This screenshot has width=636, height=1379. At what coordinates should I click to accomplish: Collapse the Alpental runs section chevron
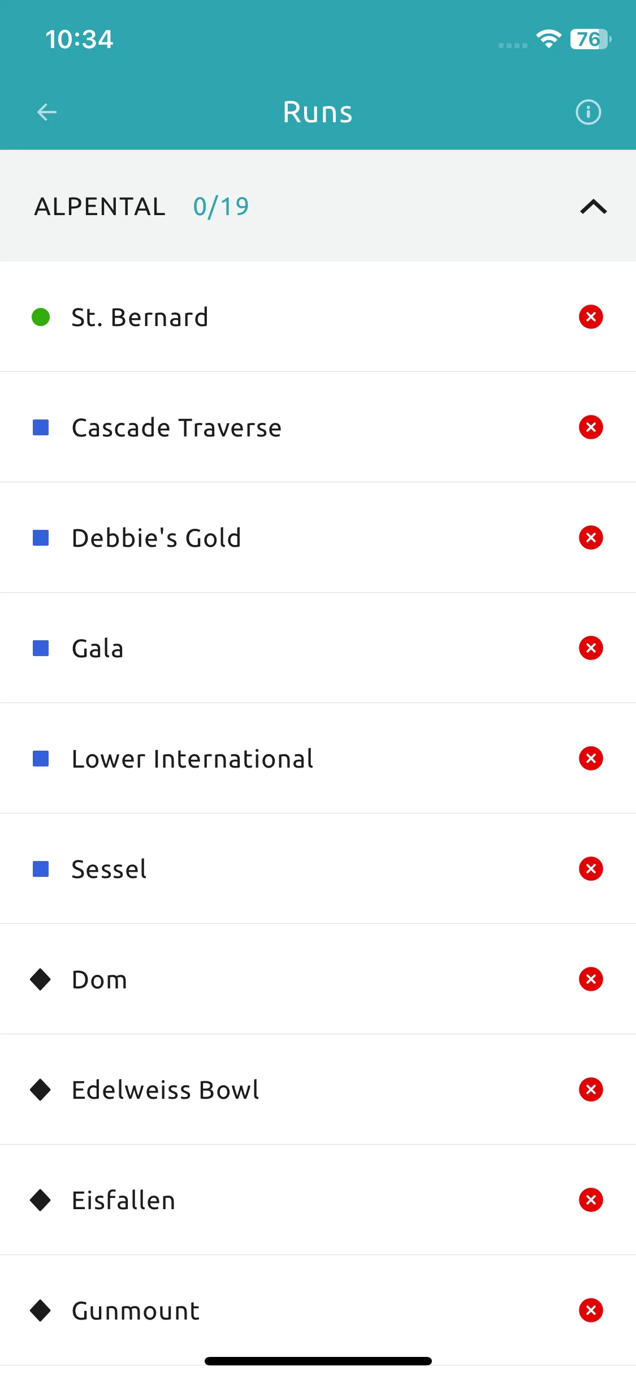pyautogui.click(x=593, y=207)
